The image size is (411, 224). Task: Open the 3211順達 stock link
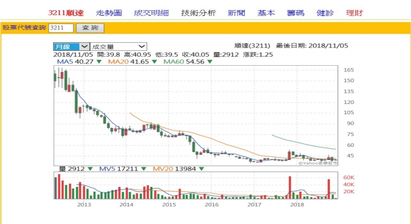pyautogui.click(x=66, y=13)
